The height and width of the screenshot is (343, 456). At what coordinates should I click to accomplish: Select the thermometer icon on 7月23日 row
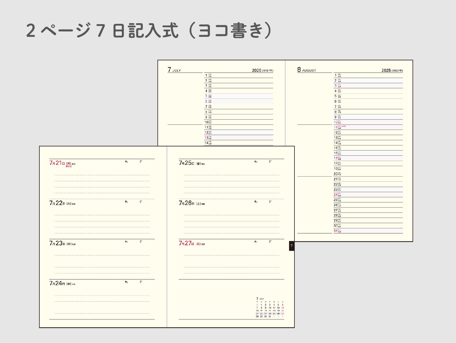(x=141, y=241)
